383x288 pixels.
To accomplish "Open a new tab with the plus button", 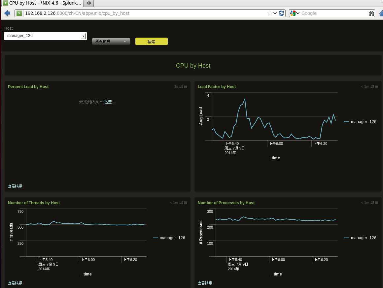I will 89,3.
